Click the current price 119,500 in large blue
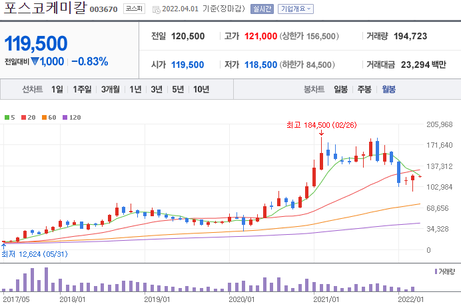 36,43
